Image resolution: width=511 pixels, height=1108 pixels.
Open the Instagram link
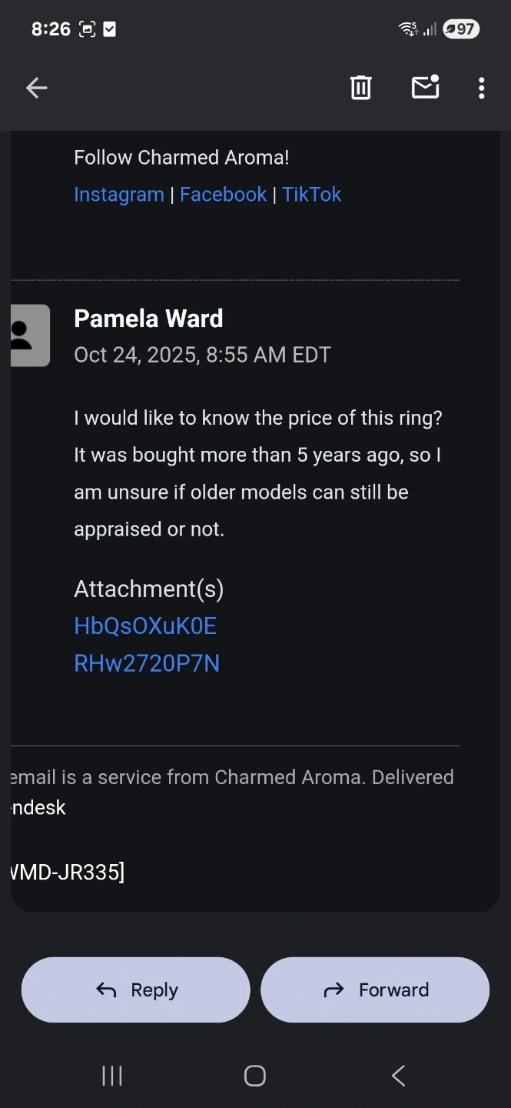pyautogui.click(x=119, y=195)
